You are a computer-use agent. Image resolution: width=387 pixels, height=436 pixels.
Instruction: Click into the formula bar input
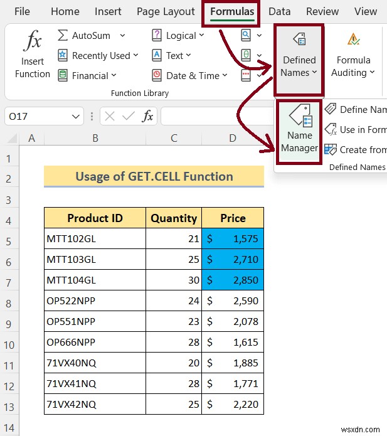(x=217, y=116)
